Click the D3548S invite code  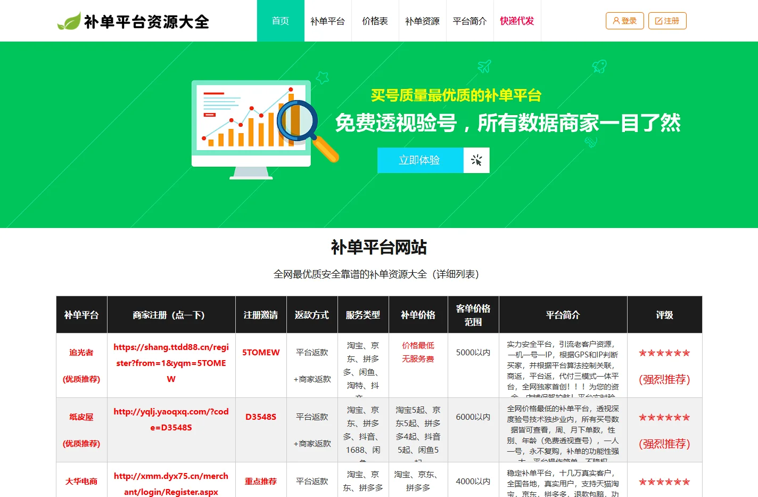261,417
